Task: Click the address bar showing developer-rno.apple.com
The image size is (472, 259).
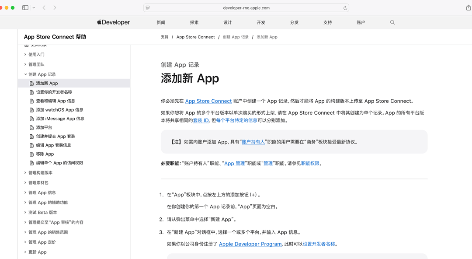Action: coord(246,8)
